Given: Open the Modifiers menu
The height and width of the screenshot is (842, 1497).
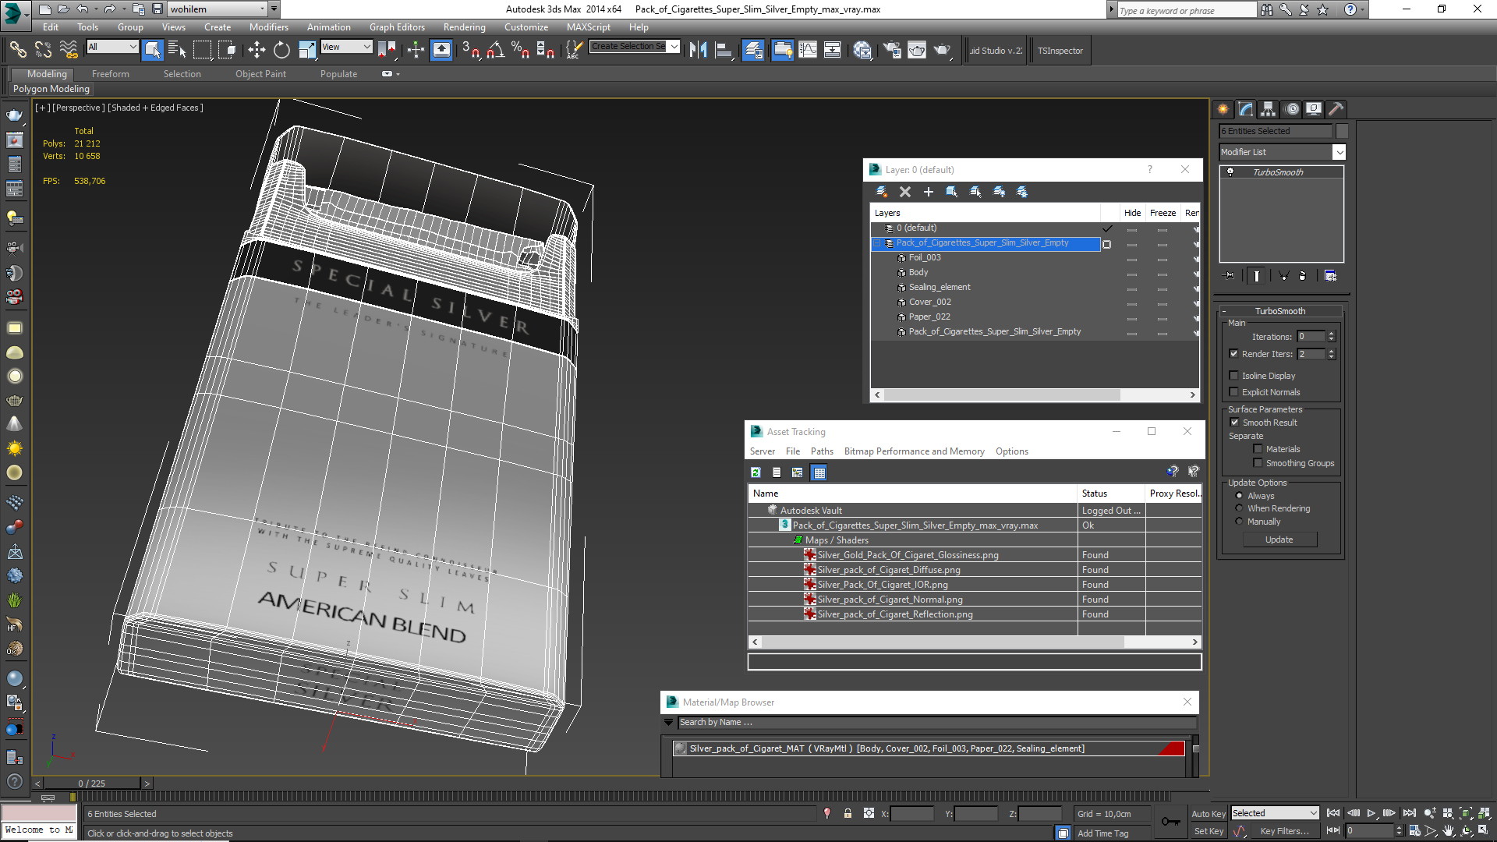Looking at the screenshot, I should [x=268, y=27].
